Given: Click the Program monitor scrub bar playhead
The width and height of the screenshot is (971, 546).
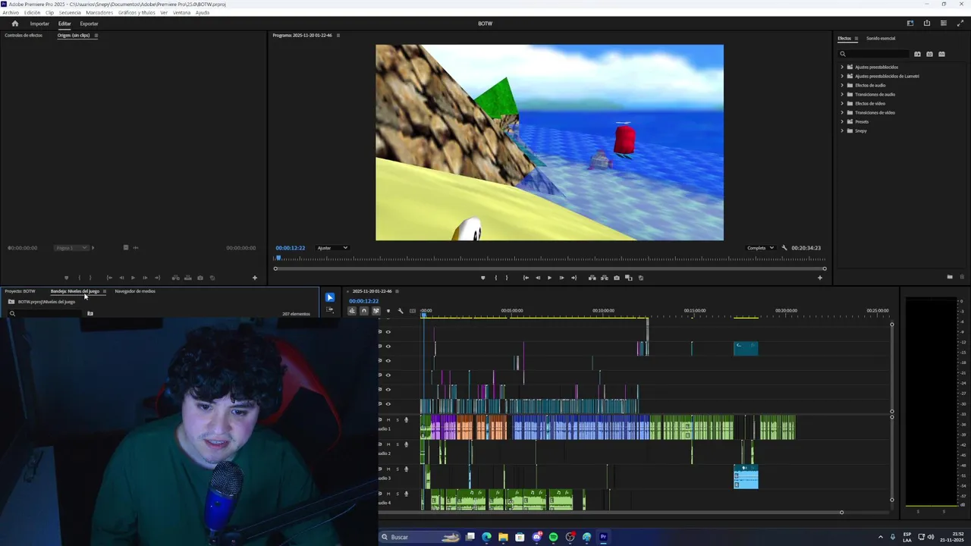Looking at the screenshot, I should (278, 259).
